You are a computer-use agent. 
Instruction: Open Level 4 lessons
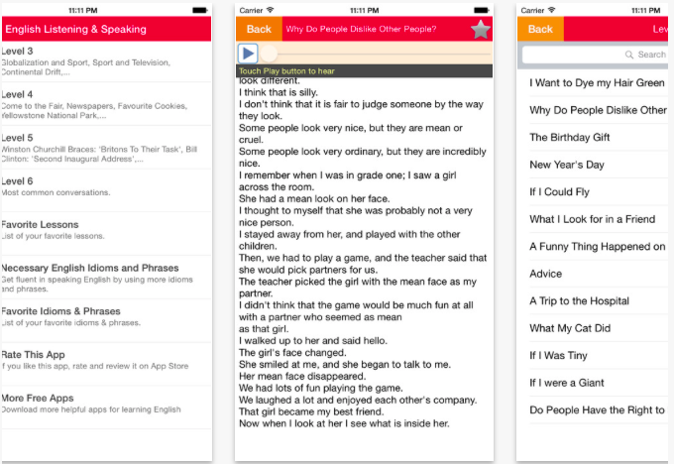(x=107, y=104)
